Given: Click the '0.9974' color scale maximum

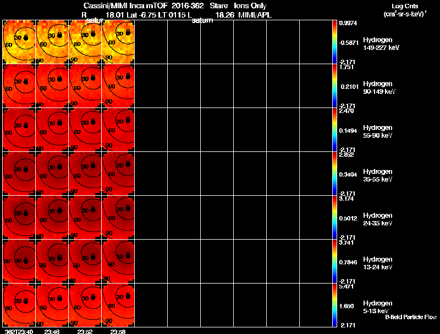Looking at the screenshot, I should coord(348,23).
